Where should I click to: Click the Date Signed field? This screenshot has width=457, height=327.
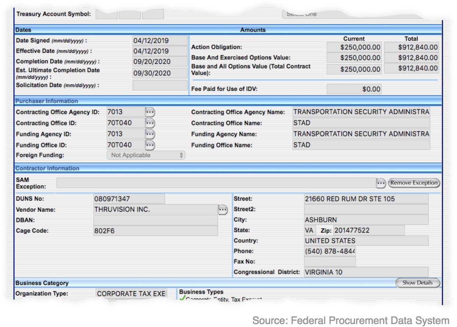coord(160,41)
